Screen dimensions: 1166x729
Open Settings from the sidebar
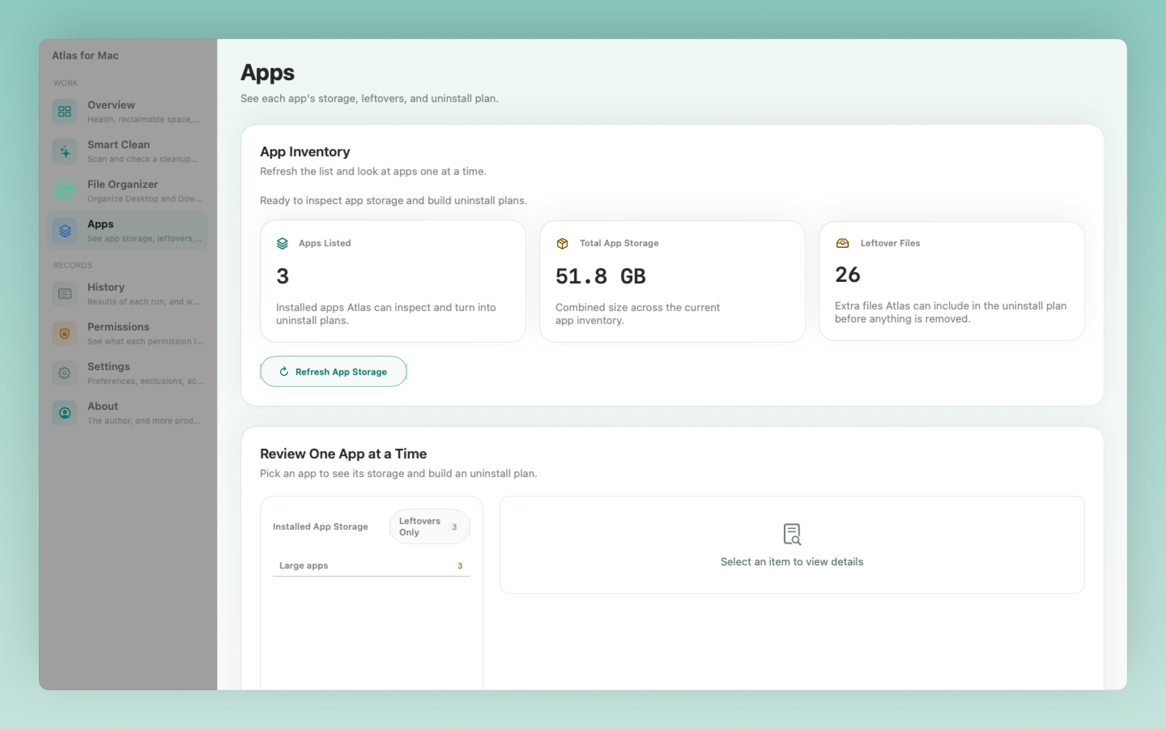pyautogui.click(x=127, y=373)
